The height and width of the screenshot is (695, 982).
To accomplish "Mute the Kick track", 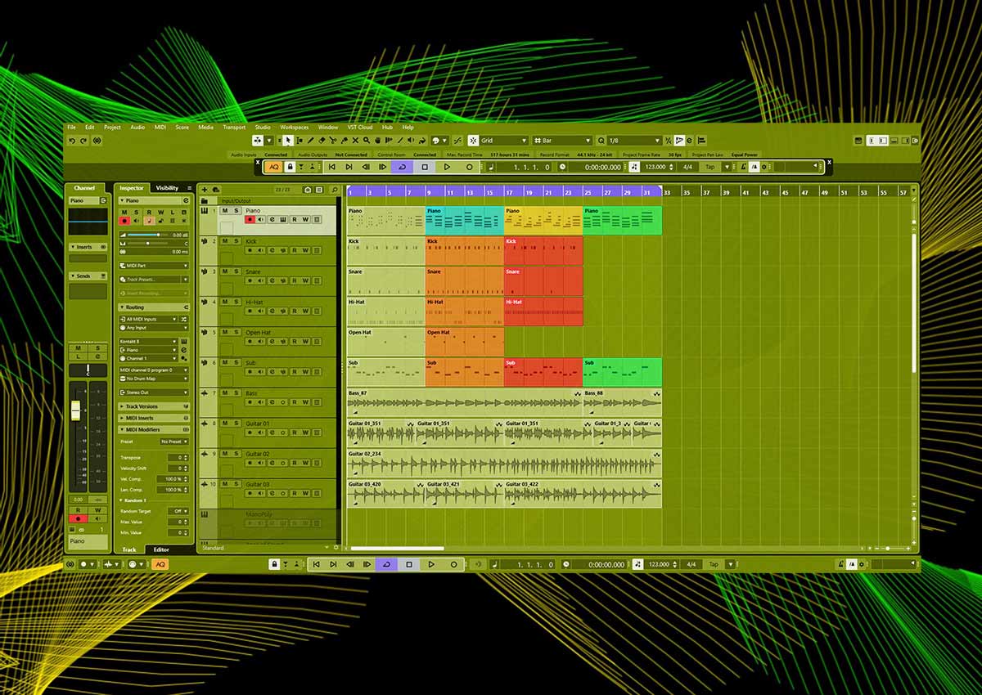I will [224, 241].
